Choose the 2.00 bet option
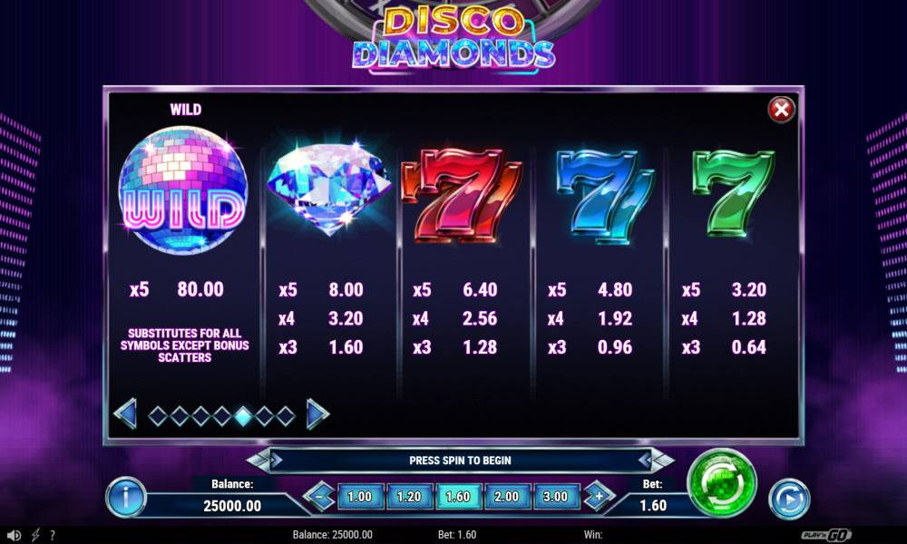Image resolution: width=907 pixels, height=544 pixels. point(507,497)
